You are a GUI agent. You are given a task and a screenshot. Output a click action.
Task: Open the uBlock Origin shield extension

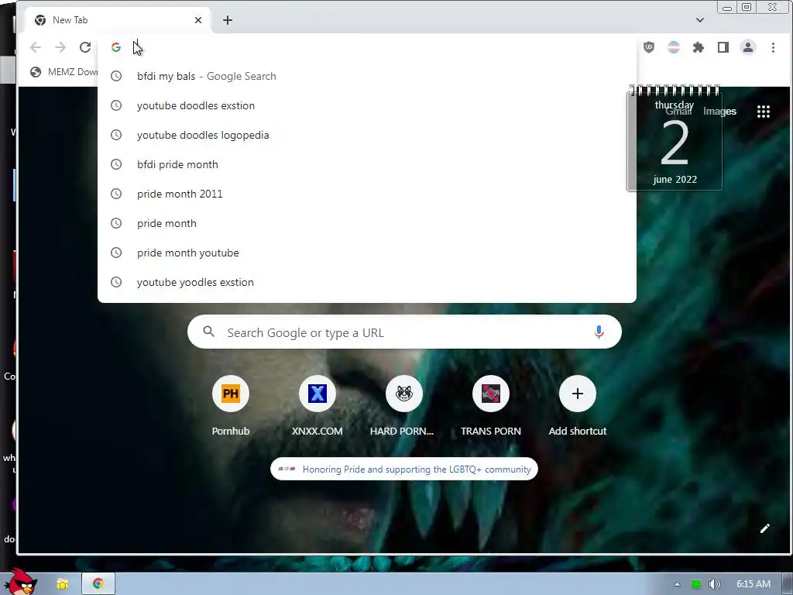click(x=649, y=47)
